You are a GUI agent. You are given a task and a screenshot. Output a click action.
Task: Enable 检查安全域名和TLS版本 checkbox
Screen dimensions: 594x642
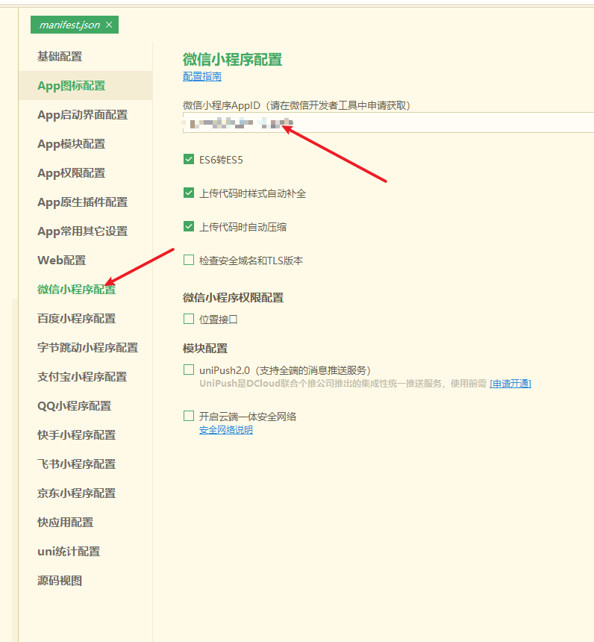[x=189, y=260]
